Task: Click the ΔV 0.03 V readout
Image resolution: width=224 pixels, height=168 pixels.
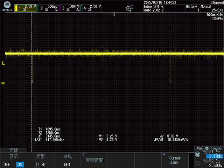Action: pos(169,136)
